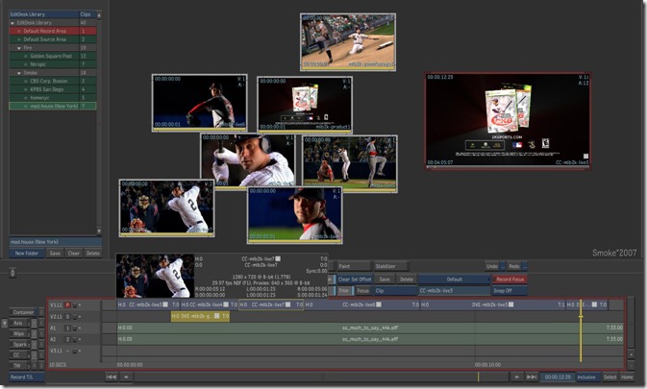Click the Paint button
This screenshot has width=647, height=389.
[x=353, y=266]
